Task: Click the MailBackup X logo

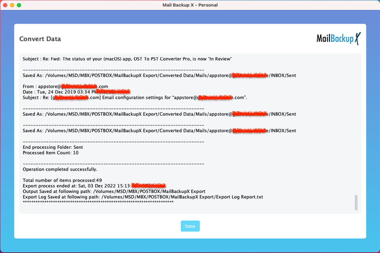Action: click(x=338, y=38)
